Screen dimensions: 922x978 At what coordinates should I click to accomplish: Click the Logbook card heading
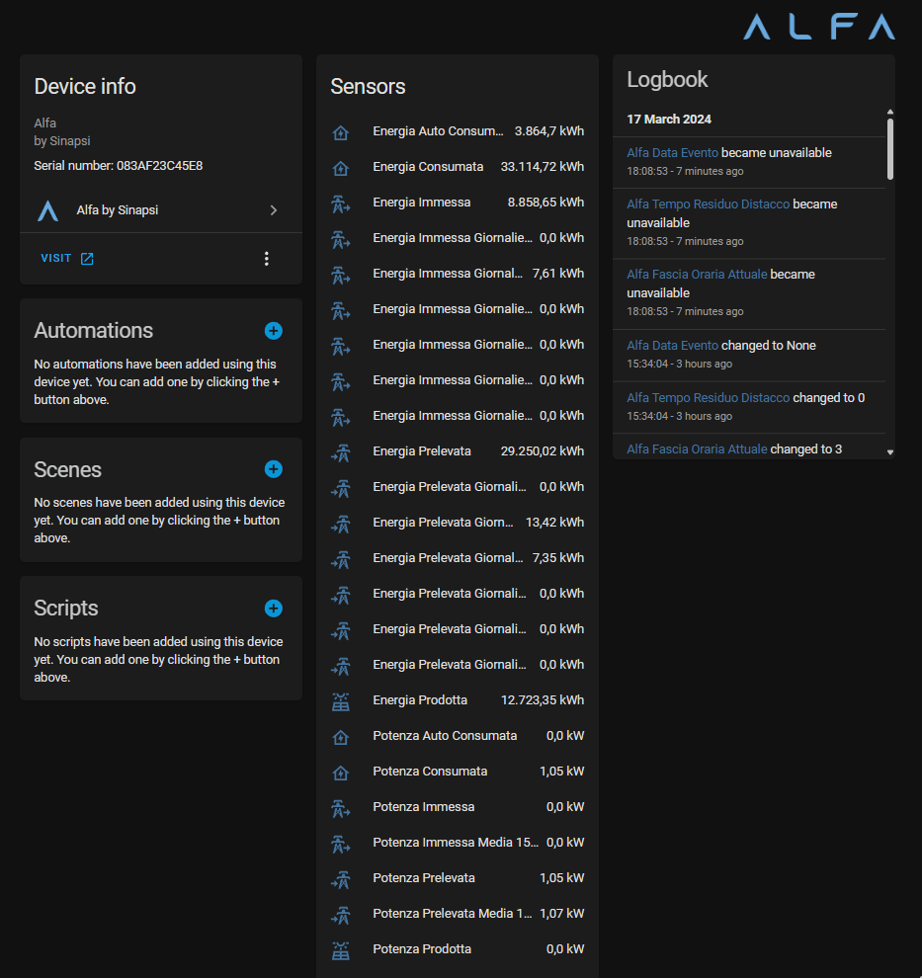pyautogui.click(x=667, y=80)
